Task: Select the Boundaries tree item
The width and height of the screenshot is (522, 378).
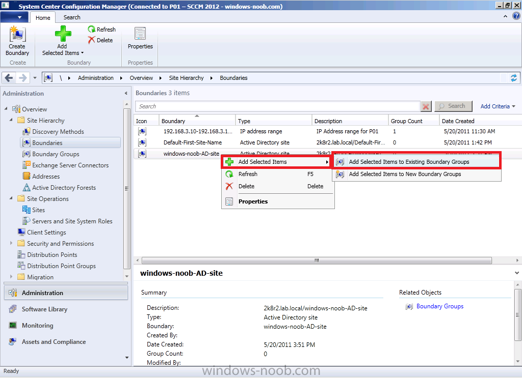Action: tap(70, 143)
